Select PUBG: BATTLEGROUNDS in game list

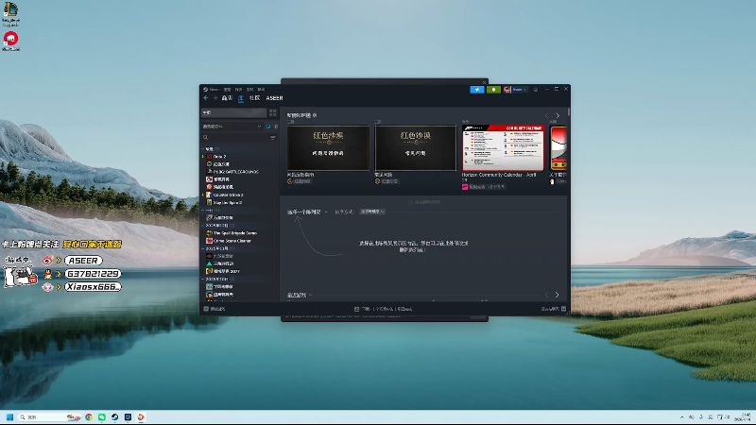coord(236,172)
